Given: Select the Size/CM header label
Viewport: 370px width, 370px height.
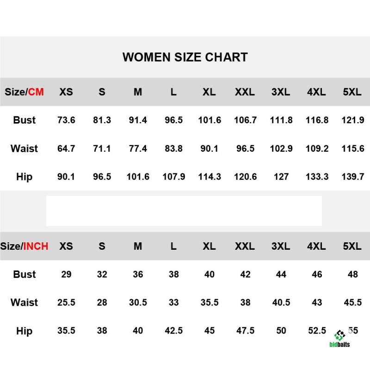Looking at the screenshot, I should (x=25, y=92).
